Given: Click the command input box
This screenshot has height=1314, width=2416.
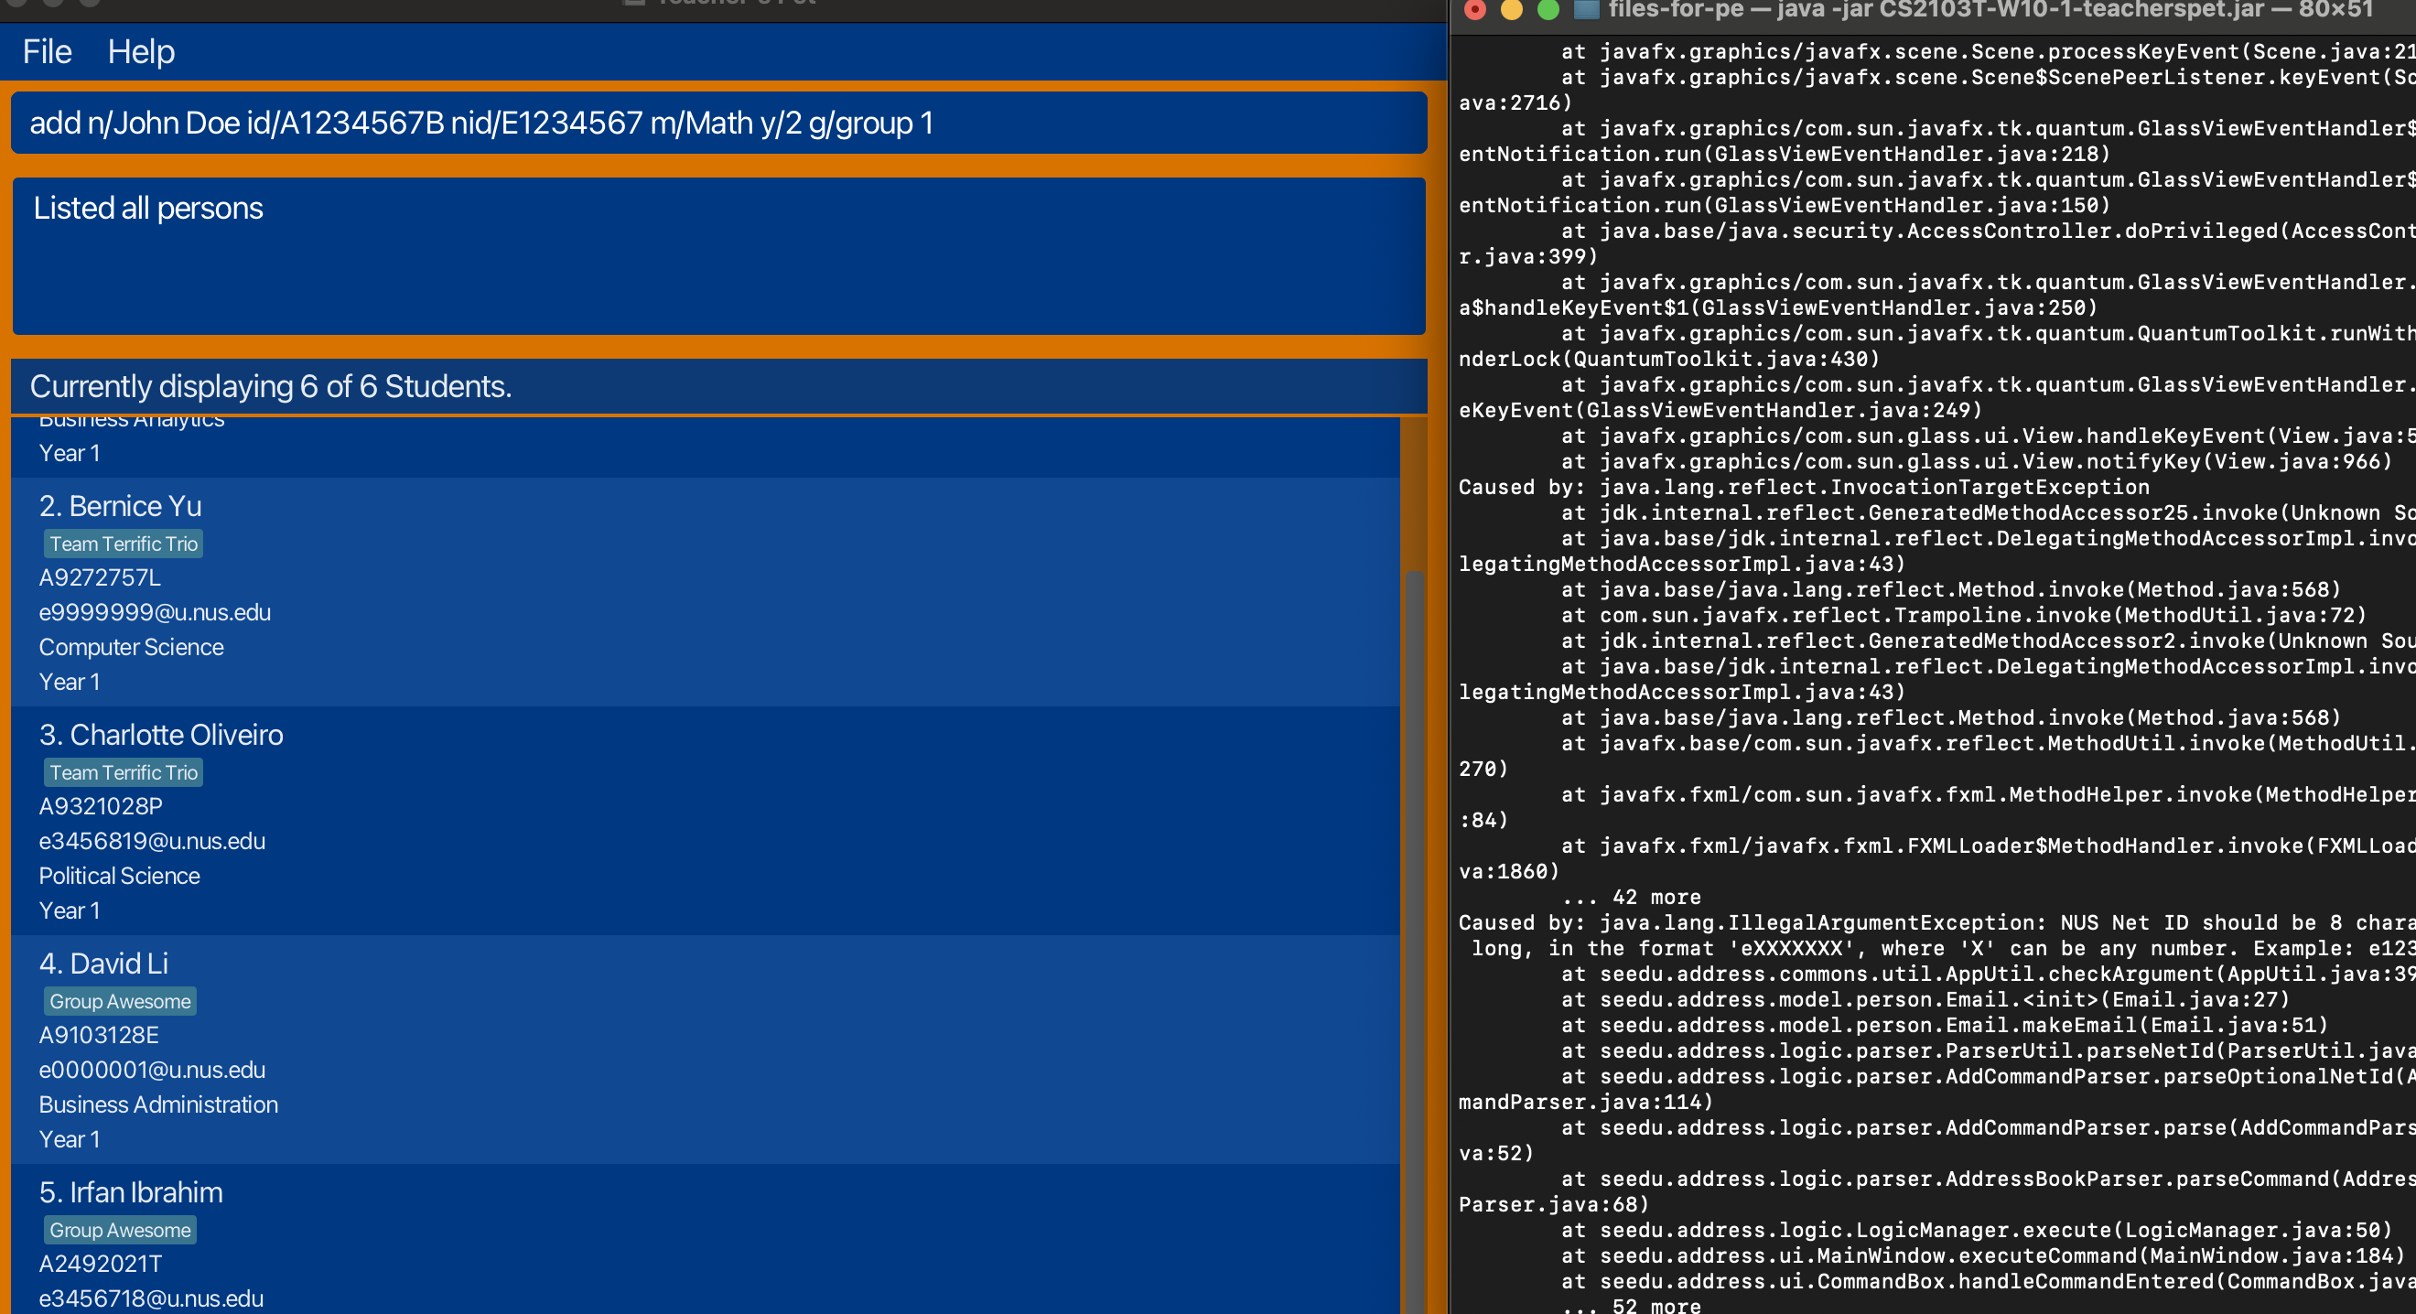Looking at the screenshot, I should tap(717, 123).
